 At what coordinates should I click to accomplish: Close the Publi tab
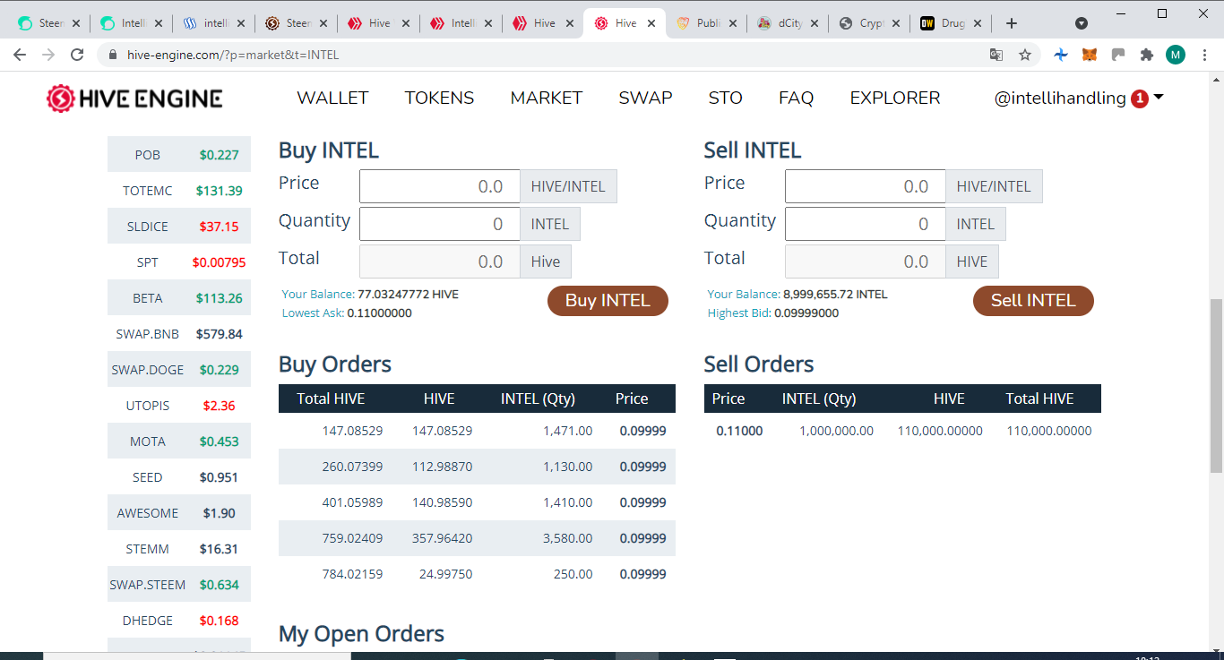click(x=731, y=23)
